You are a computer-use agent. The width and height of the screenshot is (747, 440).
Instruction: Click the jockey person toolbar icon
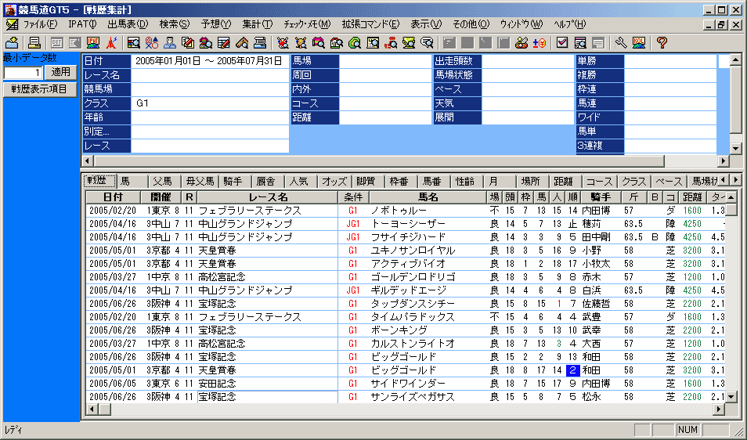pyautogui.click(x=170, y=42)
